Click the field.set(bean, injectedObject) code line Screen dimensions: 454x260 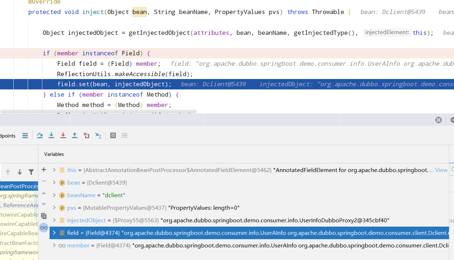pyautogui.click(x=114, y=84)
